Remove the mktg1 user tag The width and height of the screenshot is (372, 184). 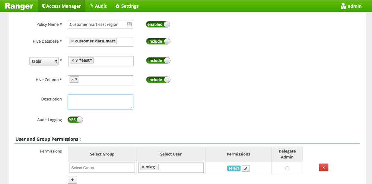(143, 167)
